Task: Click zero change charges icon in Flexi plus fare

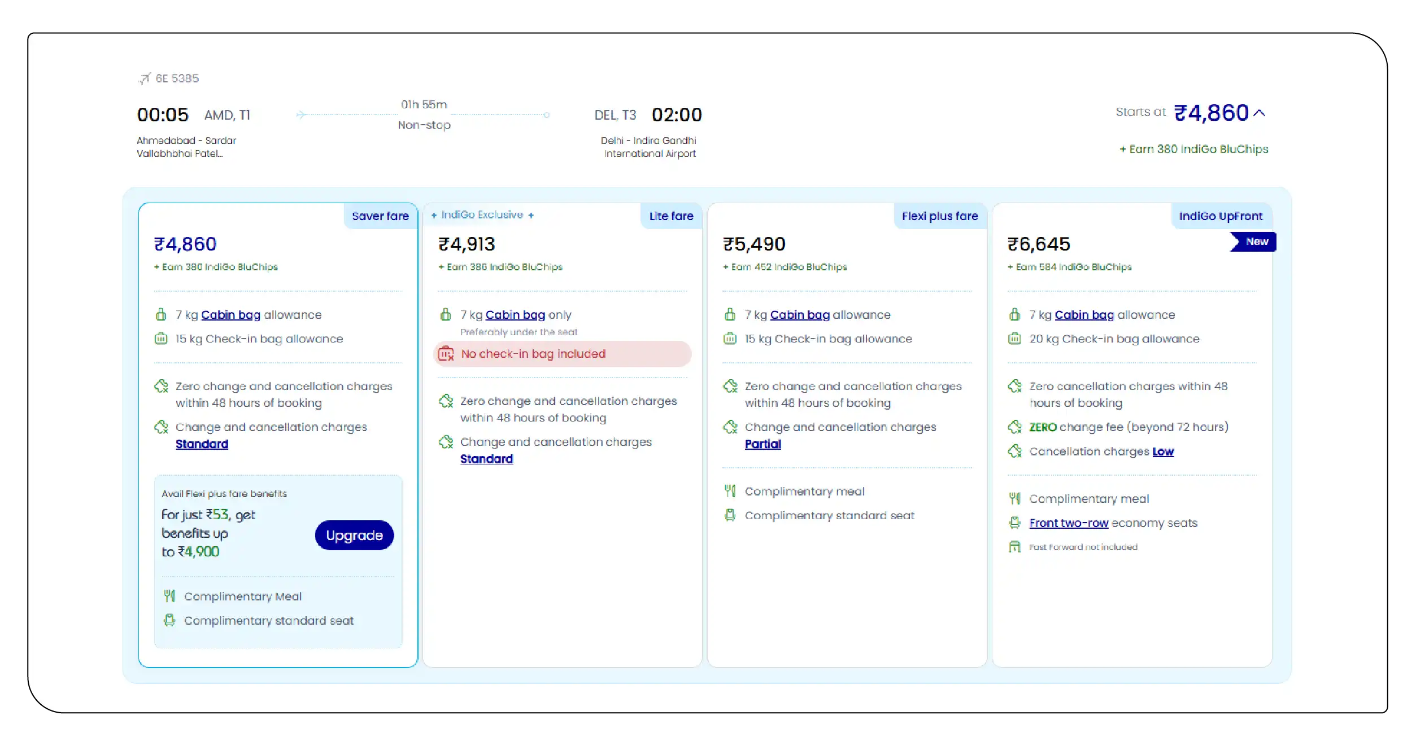Action: pyautogui.click(x=731, y=386)
